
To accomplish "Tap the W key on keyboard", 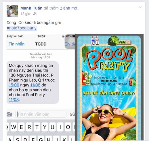I will pyautogui.click(x=14, y=127).
